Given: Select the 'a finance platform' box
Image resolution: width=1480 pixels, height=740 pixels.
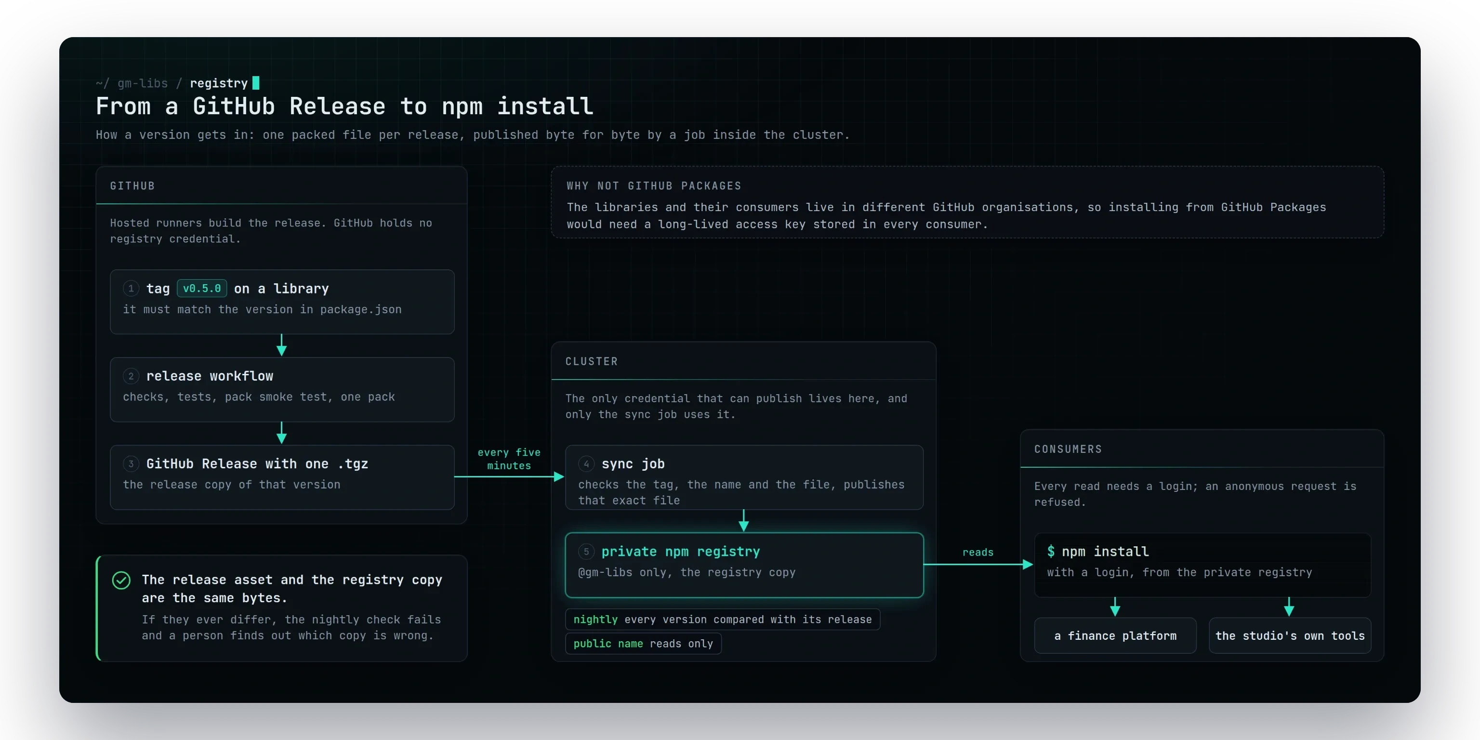Looking at the screenshot, I should point(1115,635).
